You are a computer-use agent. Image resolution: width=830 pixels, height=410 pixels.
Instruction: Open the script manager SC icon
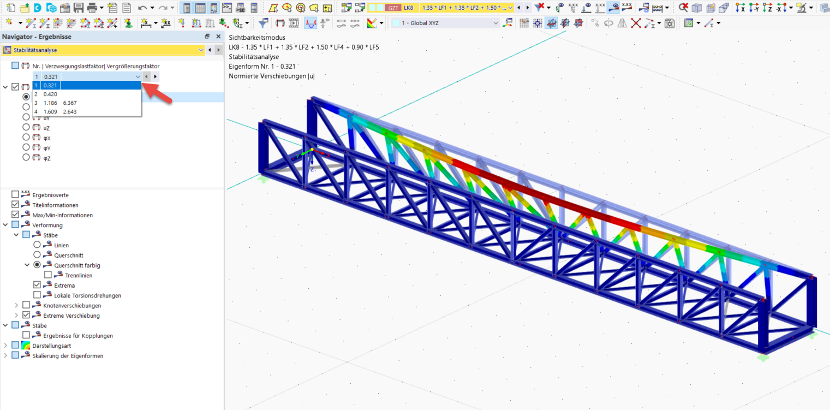pyautogui.click(x=241, y=8)
